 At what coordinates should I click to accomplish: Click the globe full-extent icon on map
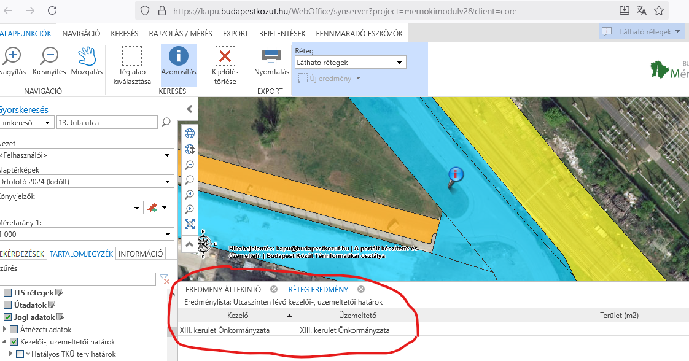(190, 133)
